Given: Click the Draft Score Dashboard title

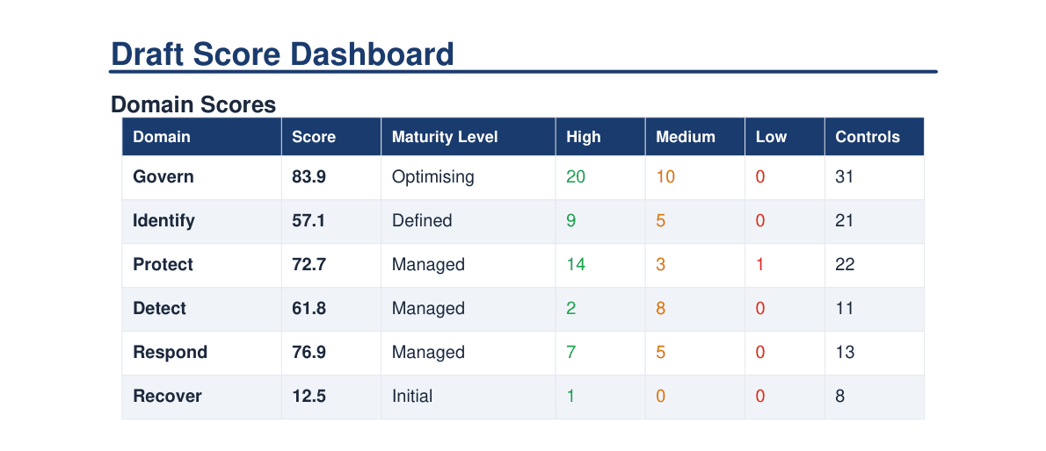Looking at the screenshot, I should click(282, 54).
